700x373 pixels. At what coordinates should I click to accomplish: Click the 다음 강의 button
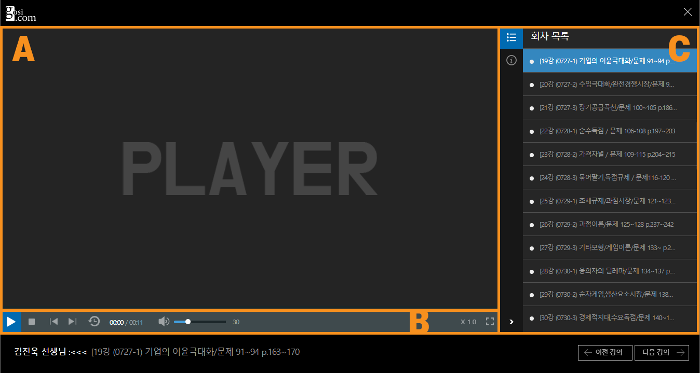click(662, 353)
